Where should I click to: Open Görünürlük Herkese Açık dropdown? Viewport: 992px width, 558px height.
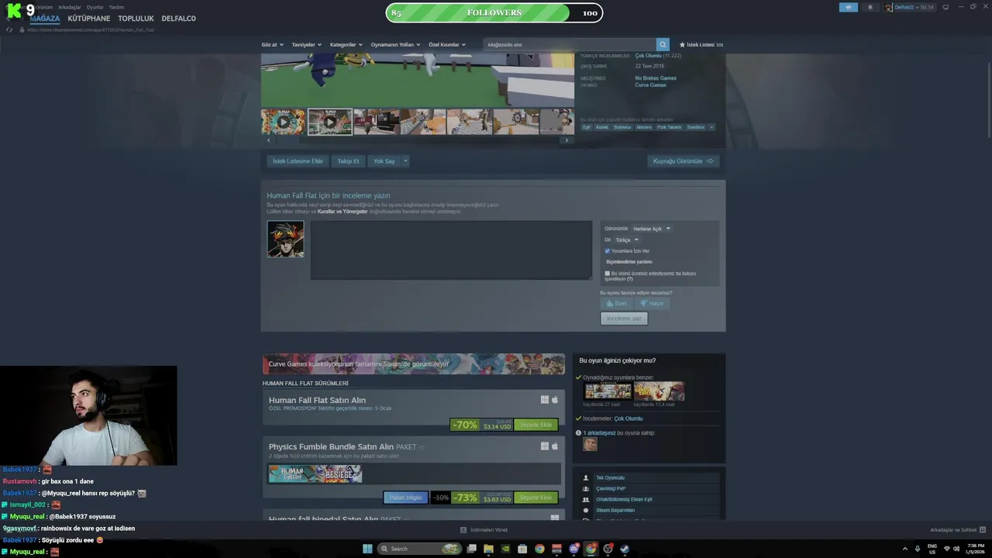tap(651, 229)
